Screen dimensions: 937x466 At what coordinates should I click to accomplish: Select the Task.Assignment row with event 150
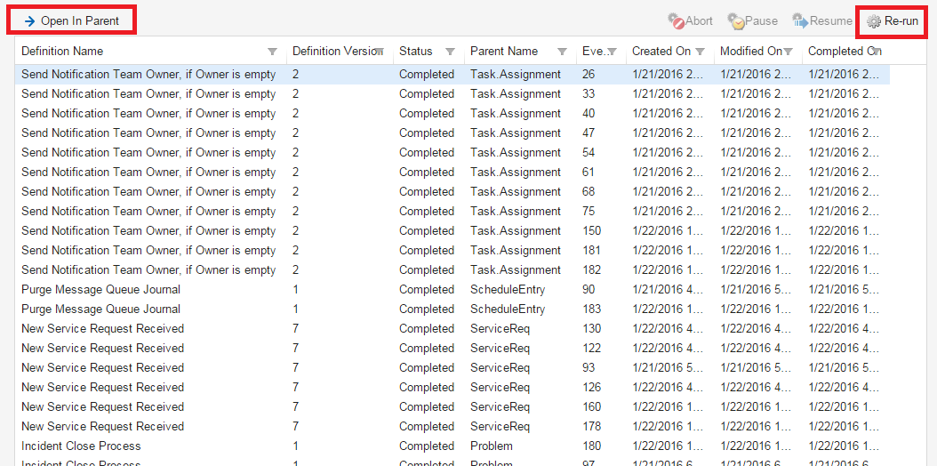click(x=516, y=231)
